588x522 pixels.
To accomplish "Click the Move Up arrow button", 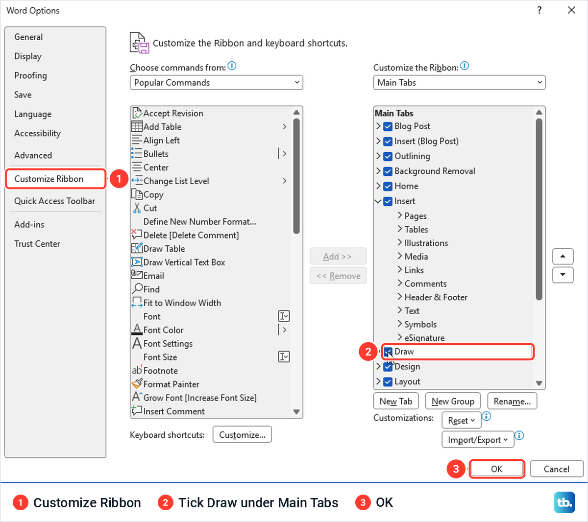I will click(x=563, y=256).
